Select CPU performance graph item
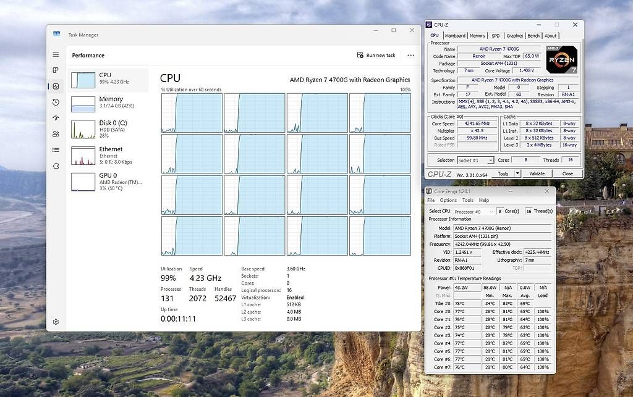The width and height of the screenshot is (633, 397). (x=108, y=80)
